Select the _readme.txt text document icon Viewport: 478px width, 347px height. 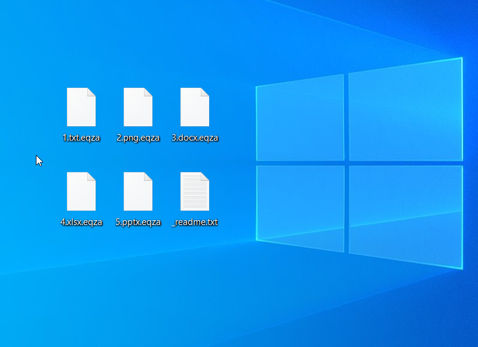pyautogui.click(x=195, y=191)
